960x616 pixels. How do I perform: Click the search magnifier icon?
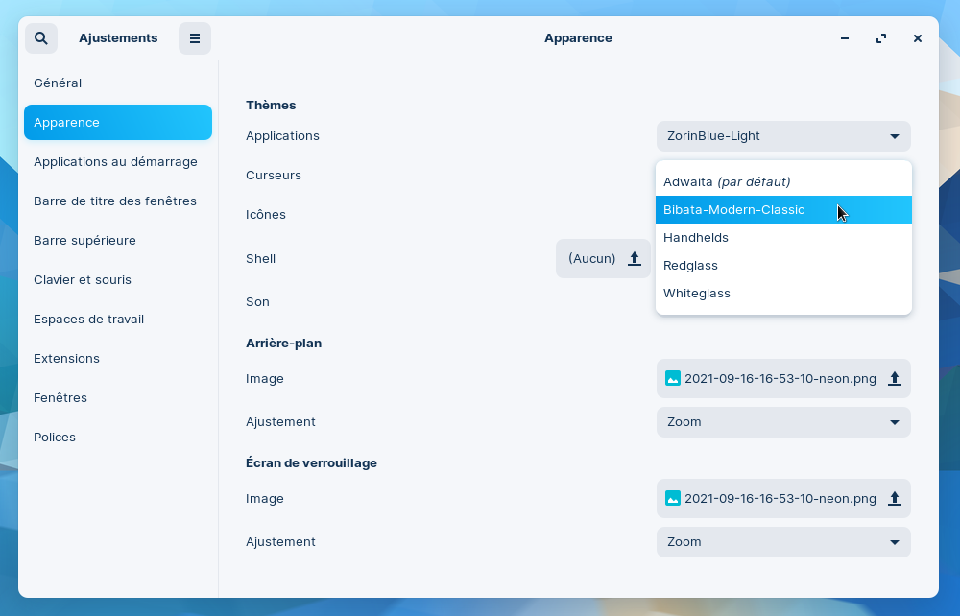click(40, 38)
